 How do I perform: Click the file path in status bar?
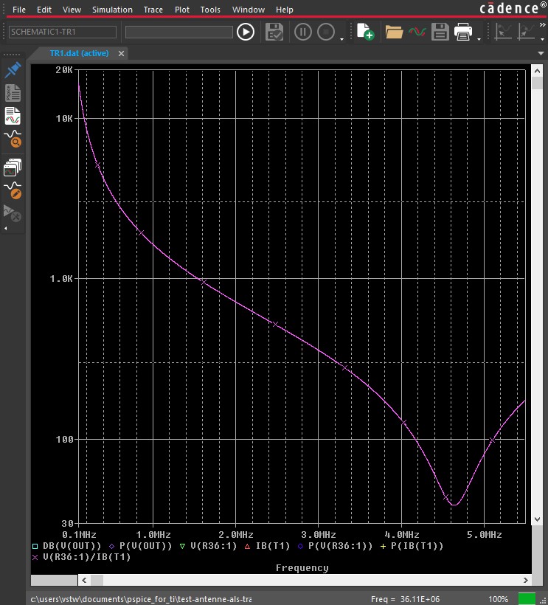tap(141, 599)
